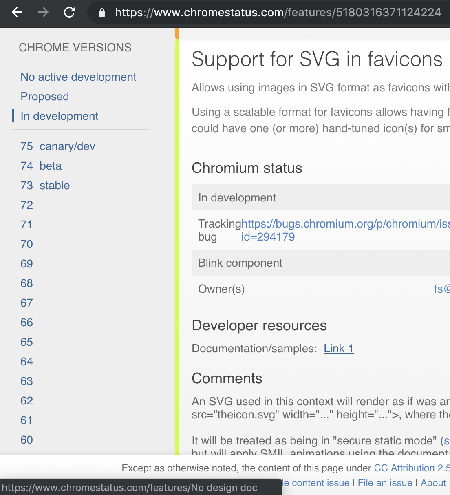Select Chrome version 70 in the sidebar

coord(26,244)
